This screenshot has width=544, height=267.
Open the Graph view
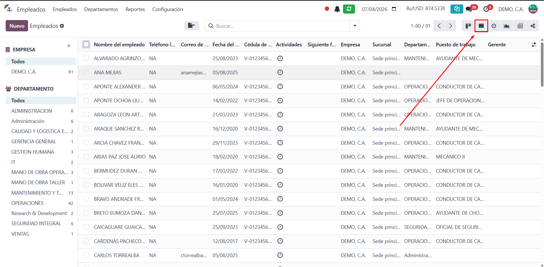(507, 26)
